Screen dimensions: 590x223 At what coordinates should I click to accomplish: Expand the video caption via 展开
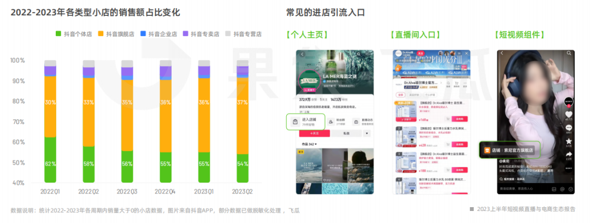[x=550, y=171]
